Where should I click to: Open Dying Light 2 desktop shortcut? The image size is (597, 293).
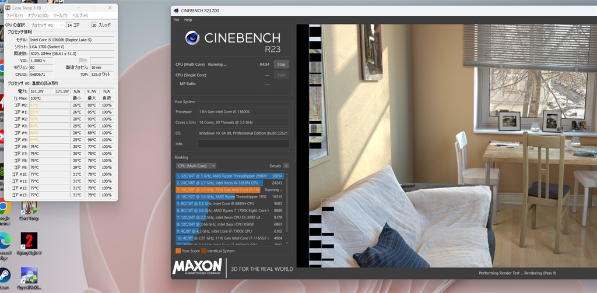29,243
